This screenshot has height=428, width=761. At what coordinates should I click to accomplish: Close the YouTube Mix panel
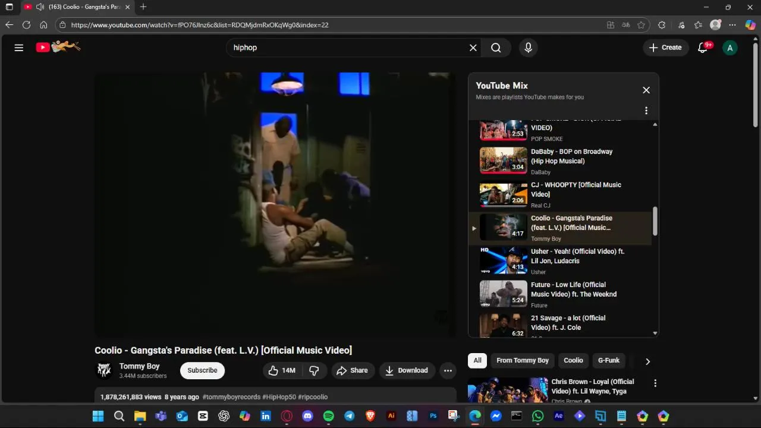click(x=646, y=90)
